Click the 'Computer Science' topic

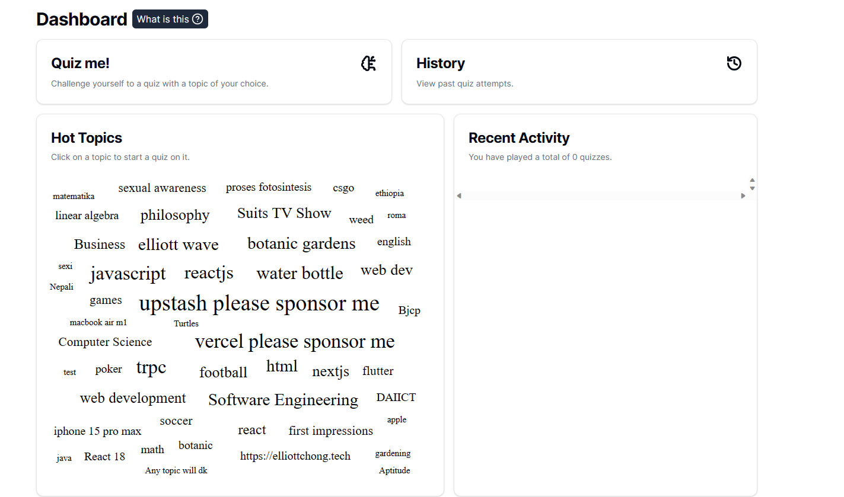(x=105, y=342)
